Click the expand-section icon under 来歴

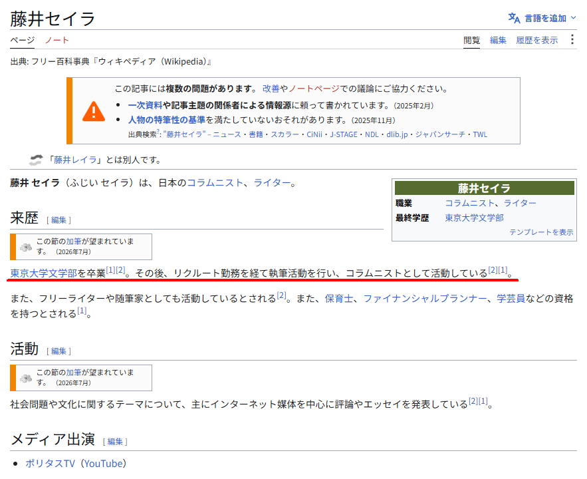(x=26, y=247)
